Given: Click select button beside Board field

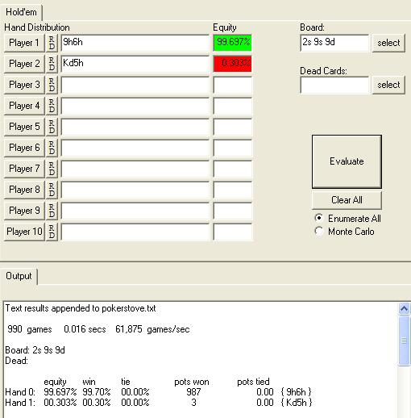Looking at the screenshot, I should click(388, 43).
